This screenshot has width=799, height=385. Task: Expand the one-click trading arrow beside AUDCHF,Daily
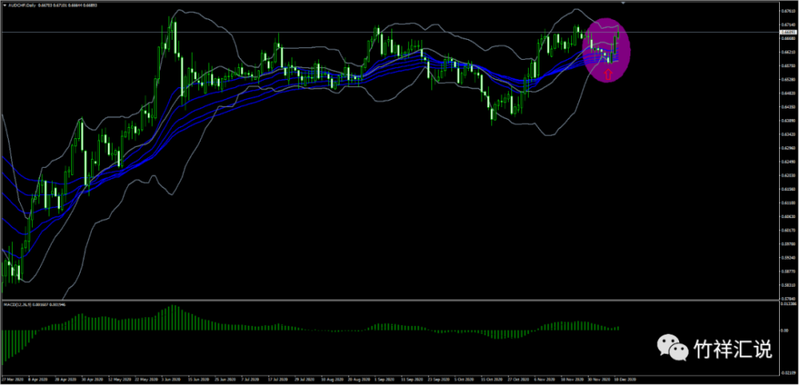pos(5,5)
